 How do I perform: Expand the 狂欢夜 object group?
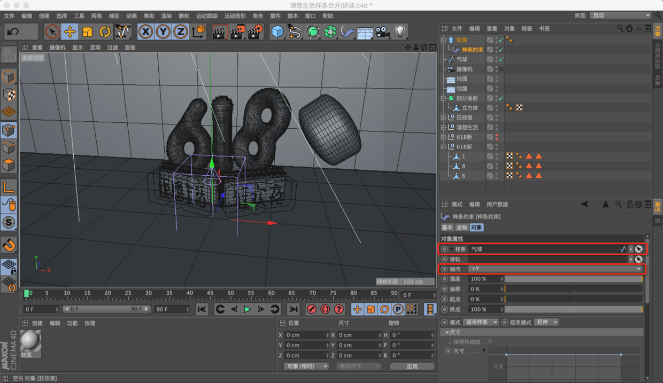pyautogui.click(x=443, y=118)
